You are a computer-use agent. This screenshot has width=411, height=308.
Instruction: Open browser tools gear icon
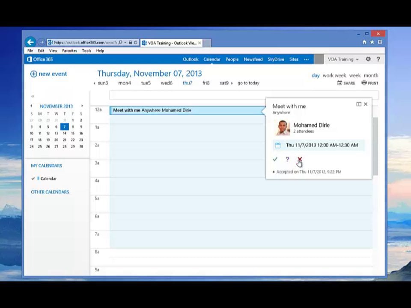(x=380, y=42)
